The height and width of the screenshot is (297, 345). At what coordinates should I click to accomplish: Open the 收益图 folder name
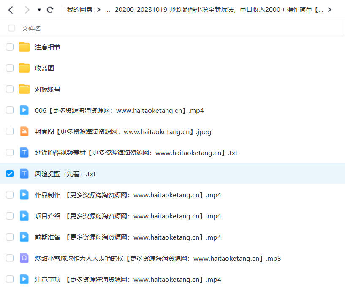(x=44, y=68)
